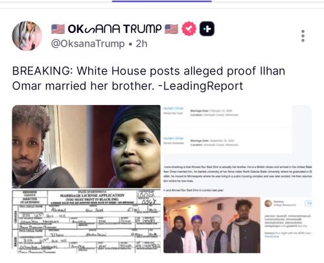View the selfie of the curly-haired man
This screenshot has width=324, height=263.
point(49,146)
